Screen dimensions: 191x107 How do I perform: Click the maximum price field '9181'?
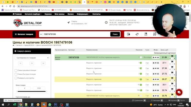coord(39,88)
